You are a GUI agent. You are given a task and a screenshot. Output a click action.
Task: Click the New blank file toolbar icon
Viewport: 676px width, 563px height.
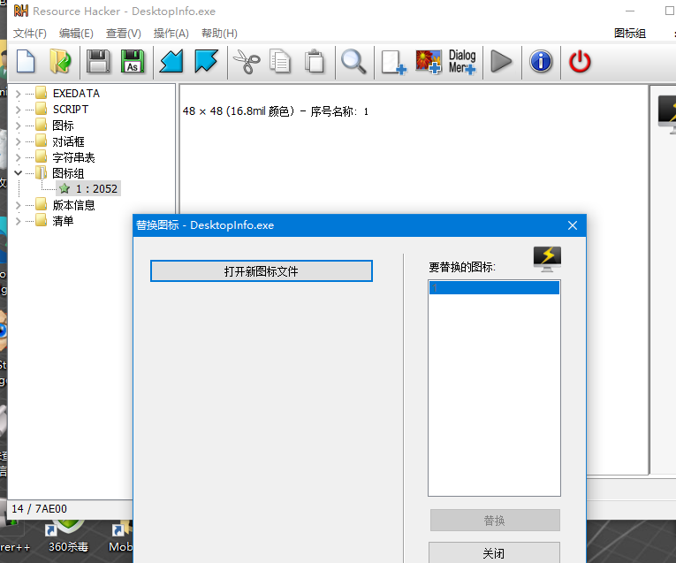(x=27, y=62)
